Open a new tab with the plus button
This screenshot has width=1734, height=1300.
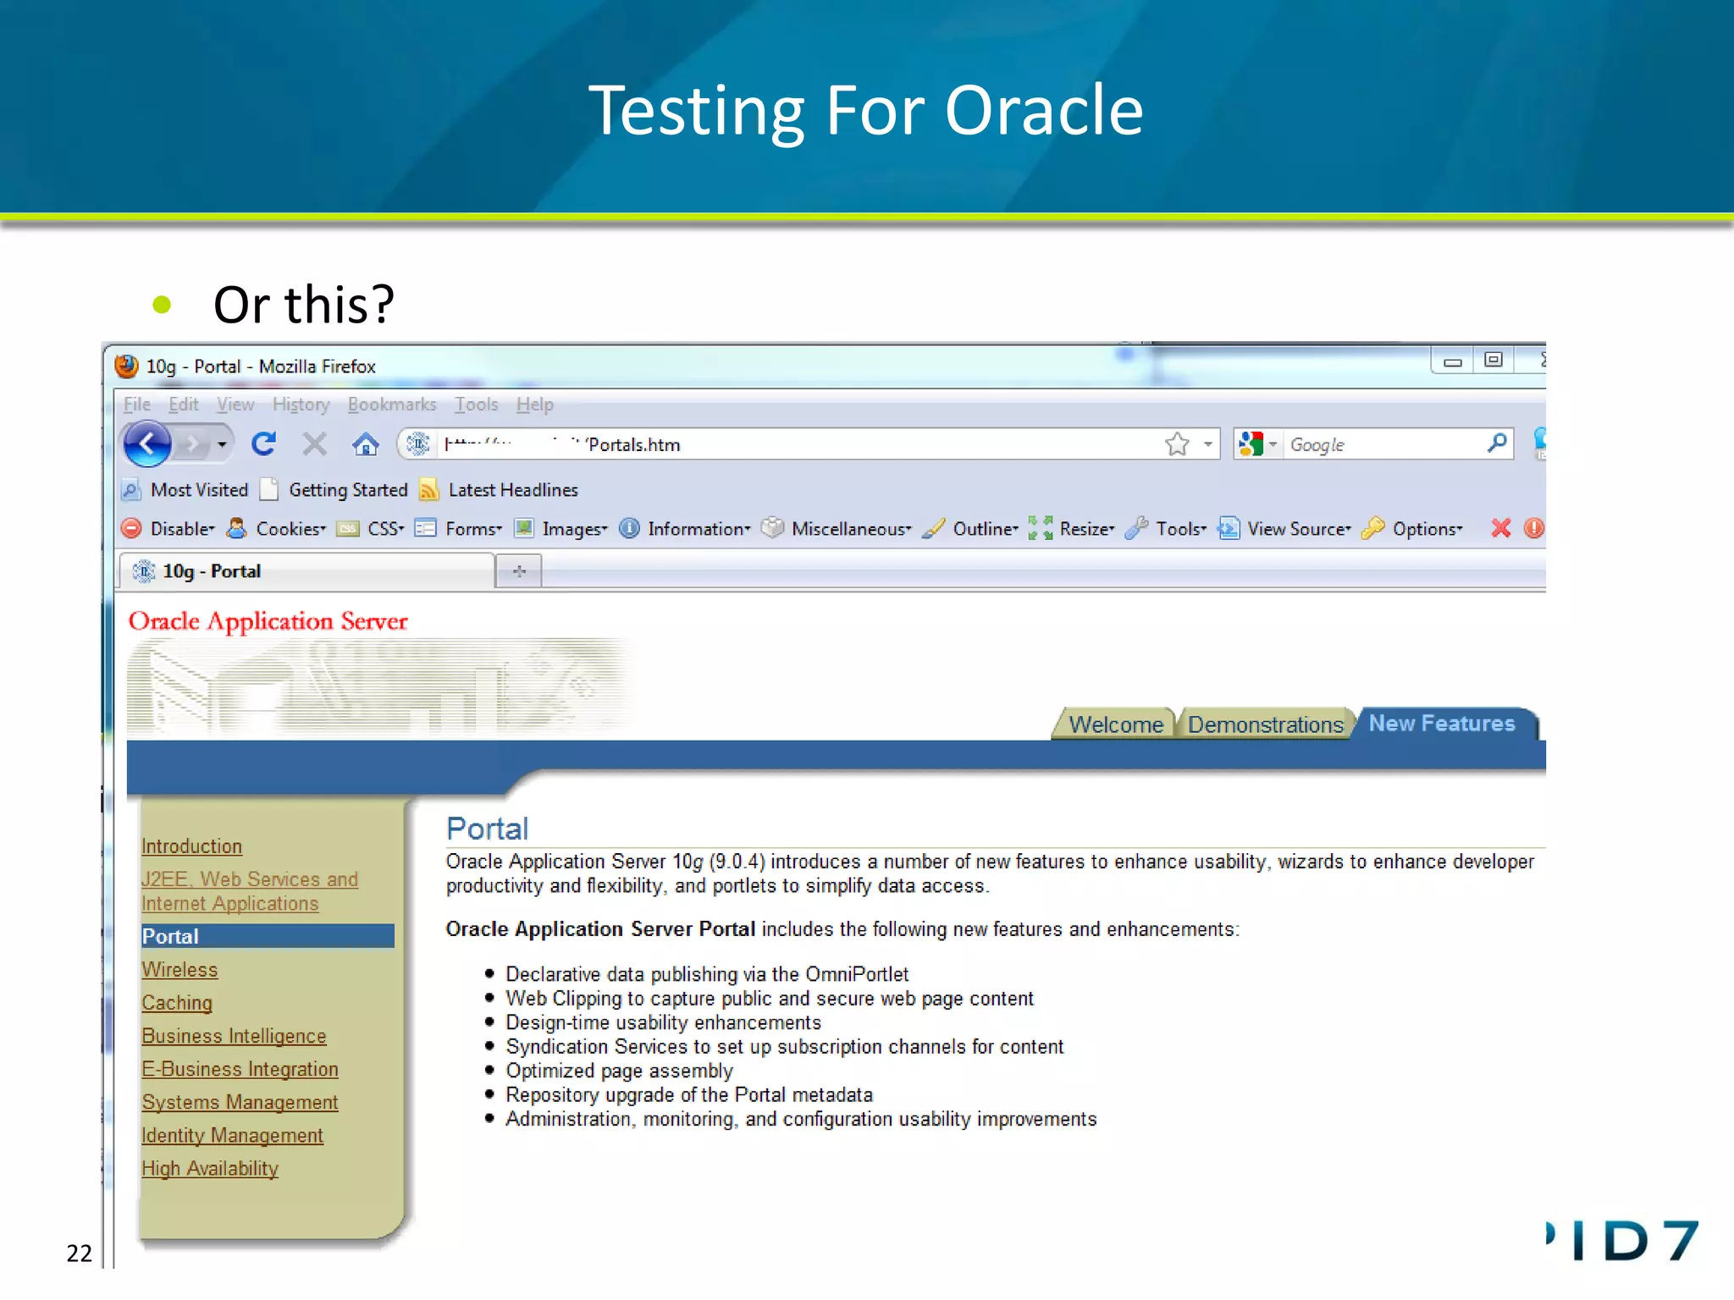519,571
